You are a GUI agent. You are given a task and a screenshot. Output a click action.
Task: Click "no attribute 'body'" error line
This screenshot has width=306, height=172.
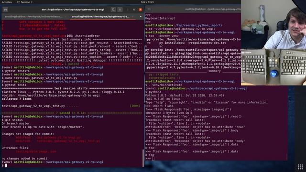195,141
